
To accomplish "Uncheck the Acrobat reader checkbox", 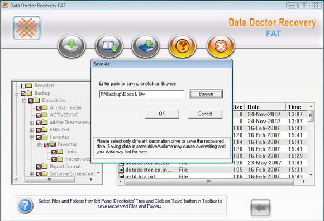I will 39,108.
